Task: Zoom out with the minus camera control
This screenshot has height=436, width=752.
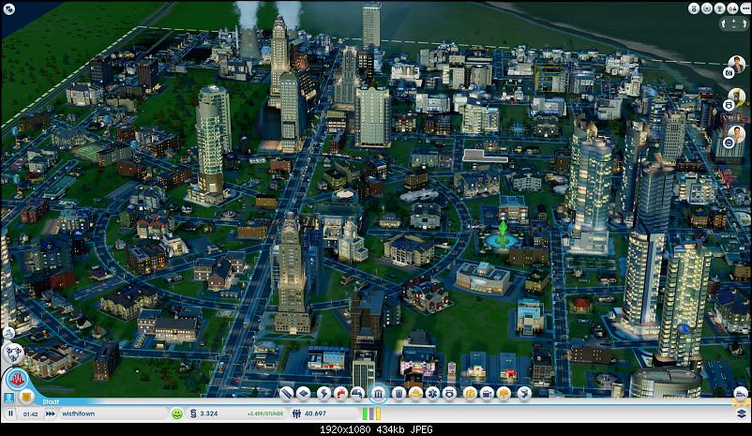Action: click(734, 27)
